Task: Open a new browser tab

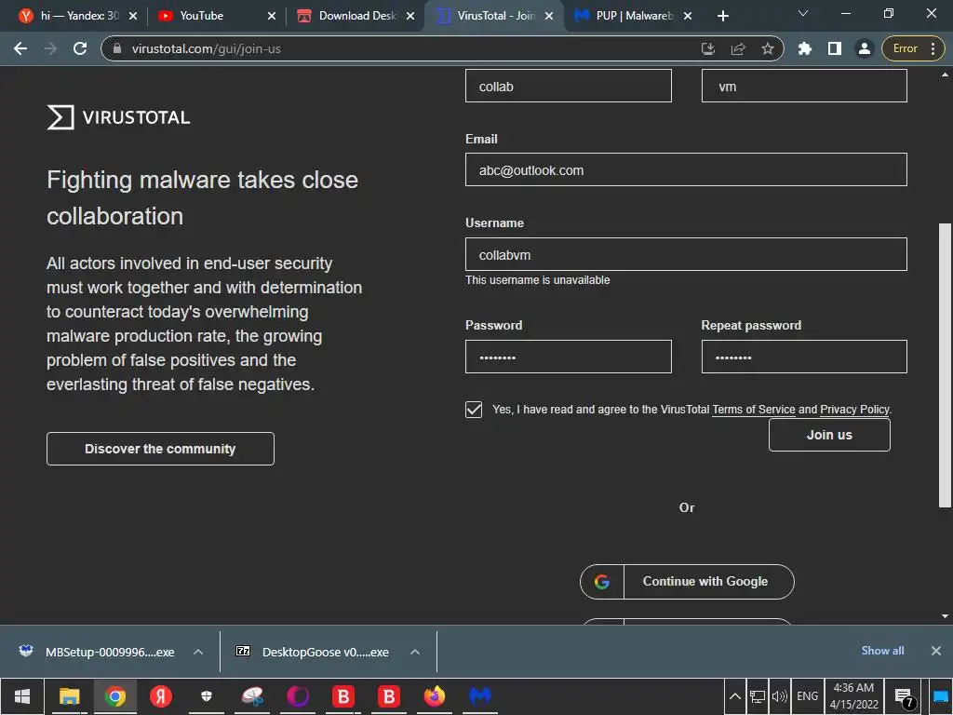Action: pyautogui.click(x=722, y=16)
